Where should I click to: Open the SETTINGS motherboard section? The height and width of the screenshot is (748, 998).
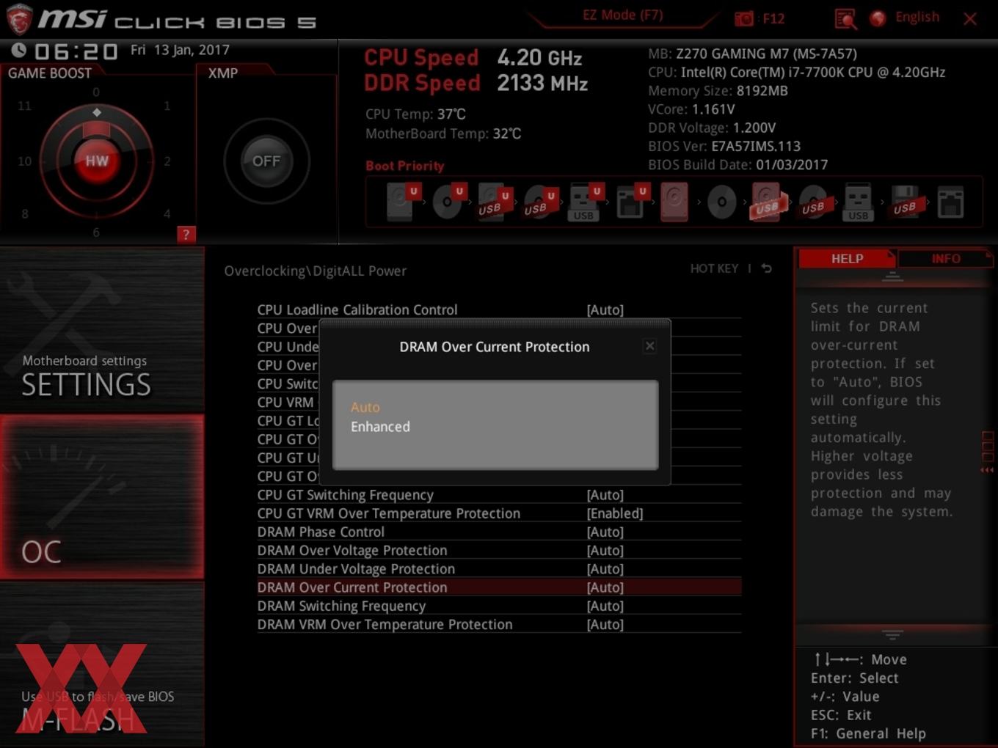[x=102, y=330]
